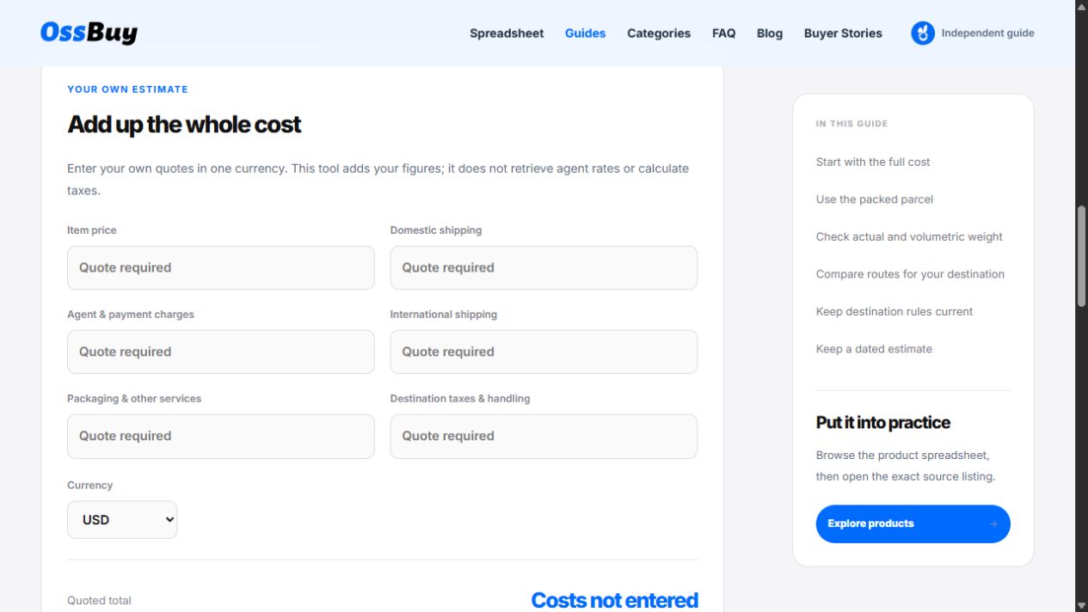Screen dimensions: 1088x612
Task: Jump to Check actual and volumetric weight
Action: (909, 236)
